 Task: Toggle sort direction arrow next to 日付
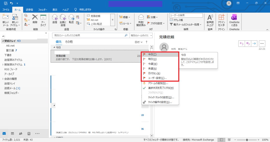pos(147,42)
